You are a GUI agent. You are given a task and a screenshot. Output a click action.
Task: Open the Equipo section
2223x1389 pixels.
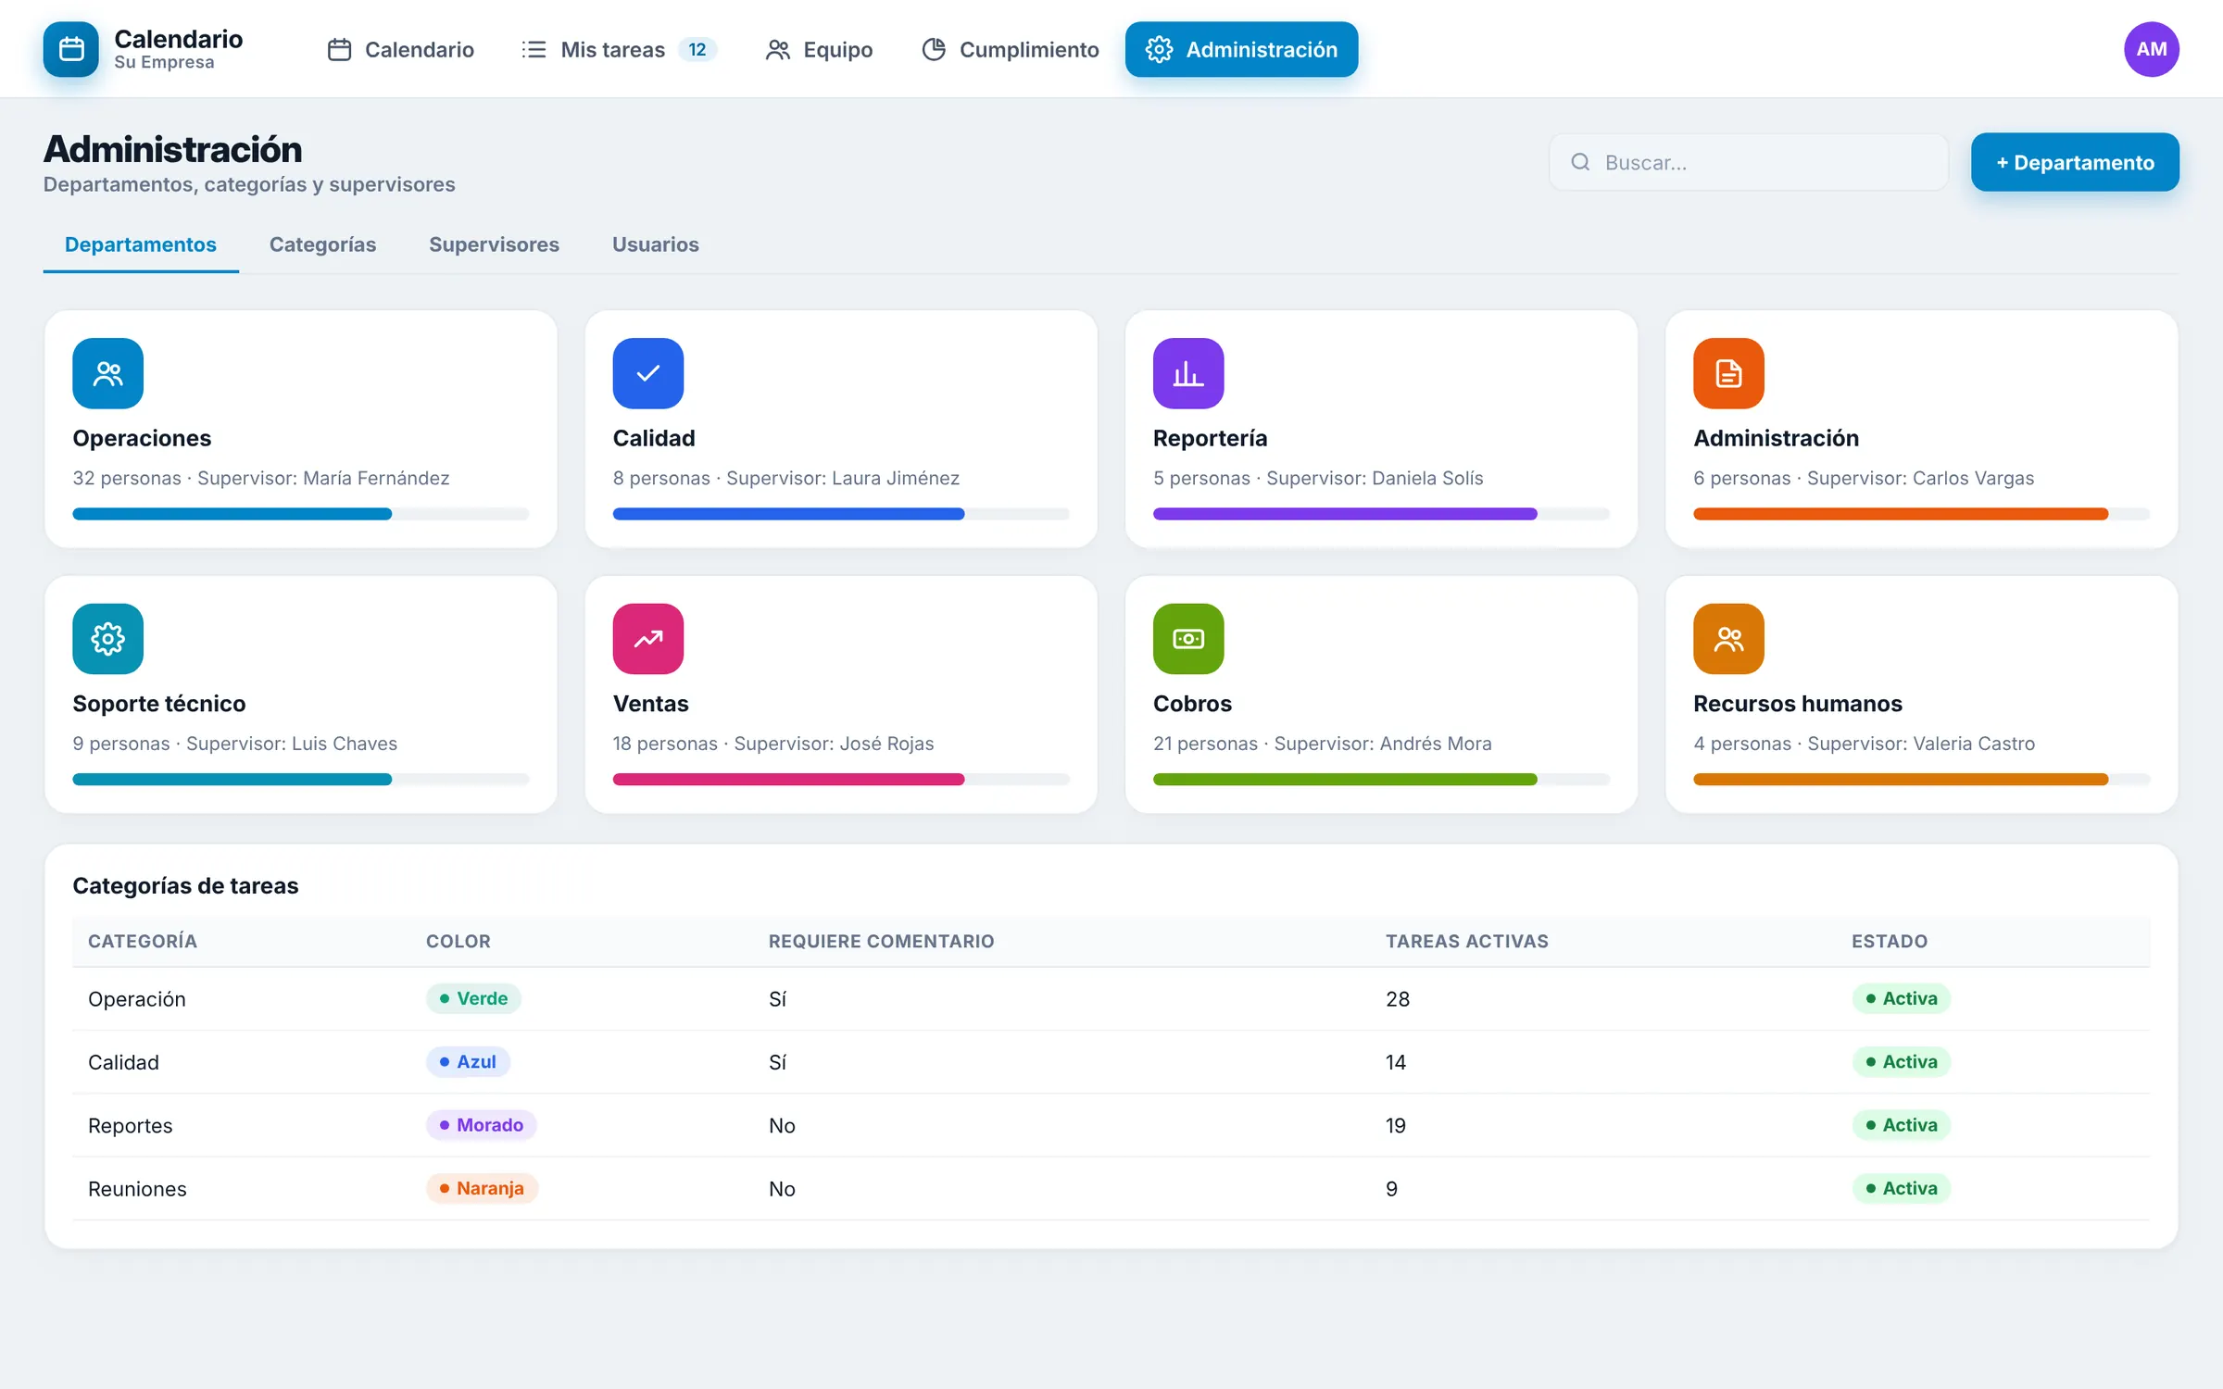(x=819, y=49)
